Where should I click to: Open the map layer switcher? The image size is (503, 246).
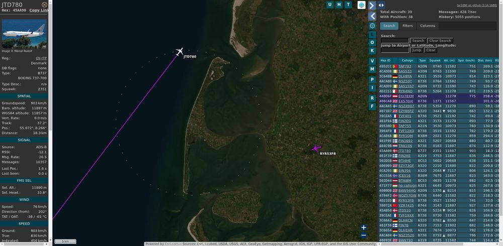pyautogui.click(x=362, y=5)
